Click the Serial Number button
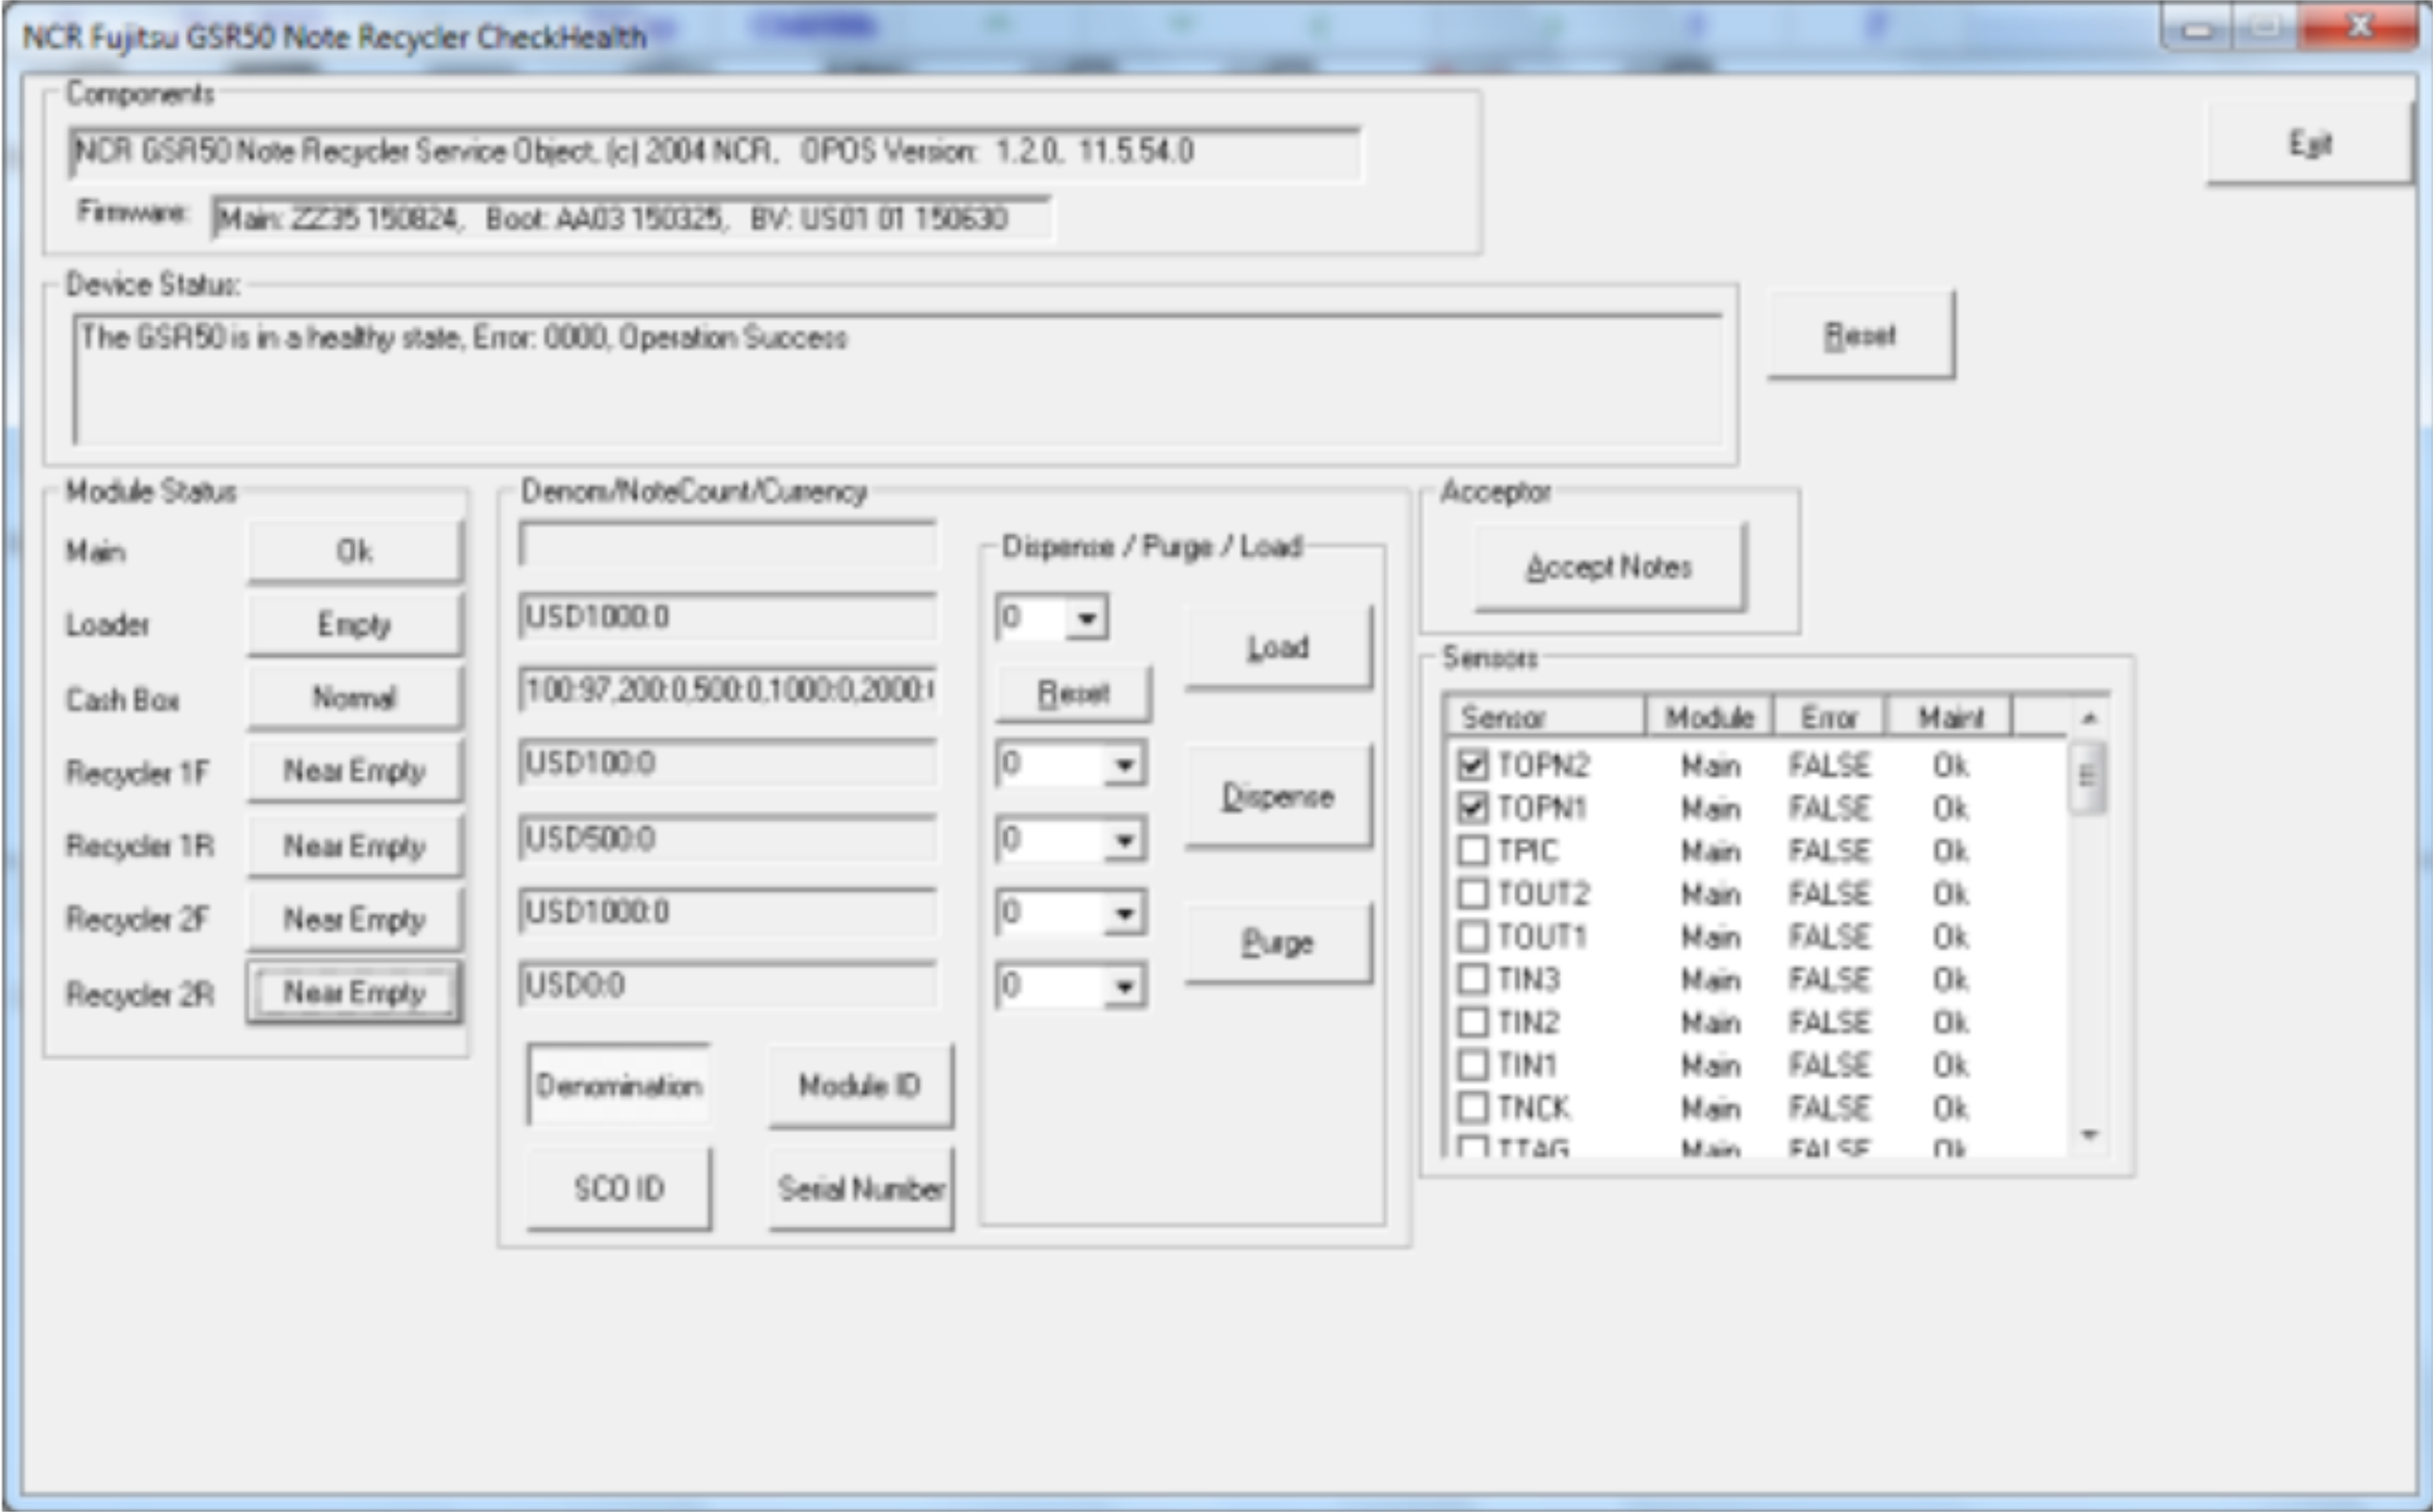Image resolution: width=2433 pixels, height=1512 pixels. pyautogui.click(x=860, y=1188)
